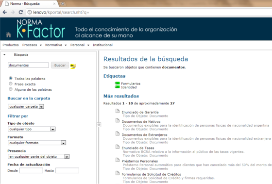Open the cualquier carpeta dropdown
This screenshot has height=184, width=272.
[x=26, y=106]
